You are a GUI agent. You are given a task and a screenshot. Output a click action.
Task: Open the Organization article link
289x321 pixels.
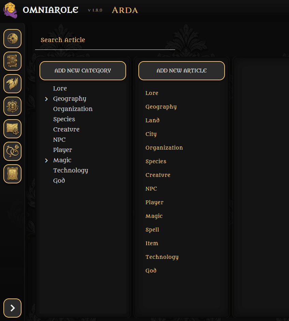(164, 148)
